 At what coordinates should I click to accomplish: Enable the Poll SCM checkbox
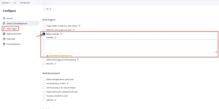44,64
